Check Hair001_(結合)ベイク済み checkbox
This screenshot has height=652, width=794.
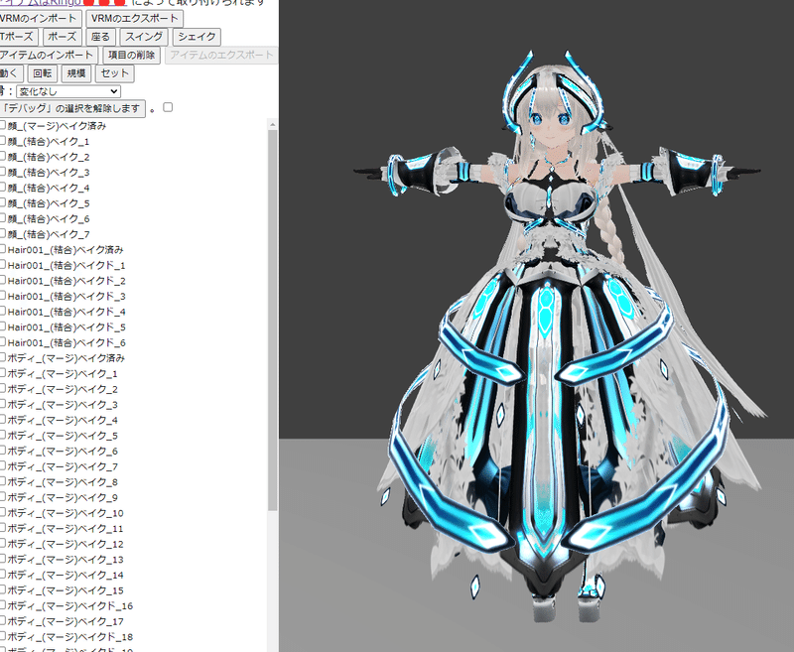[x=2, y=249]
